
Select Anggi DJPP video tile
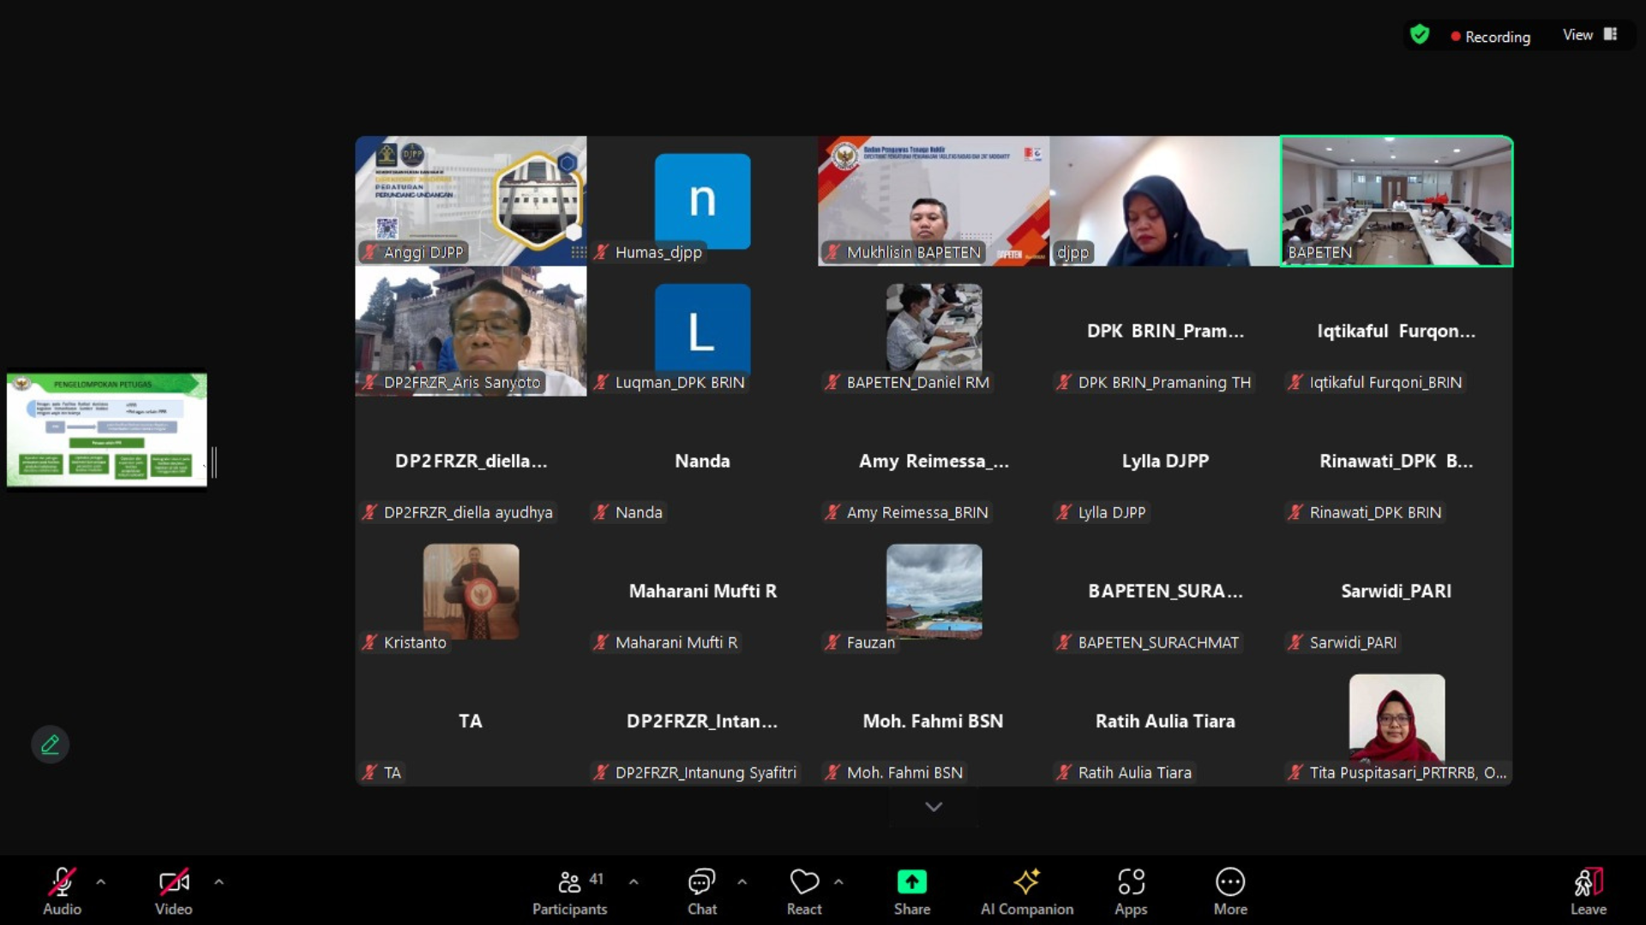pyautogui.click(x=471, y=200)
